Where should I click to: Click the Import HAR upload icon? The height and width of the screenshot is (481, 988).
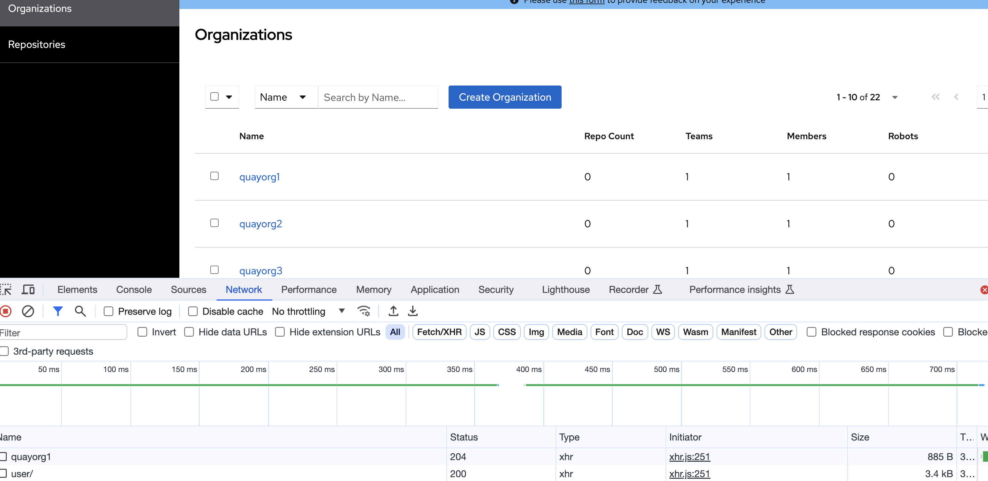pyautogui.click(x=393, y=311)
